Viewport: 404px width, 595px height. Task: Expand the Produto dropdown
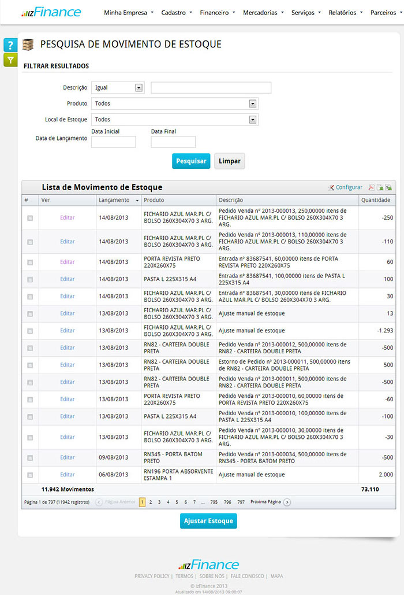tap(252, 104)
